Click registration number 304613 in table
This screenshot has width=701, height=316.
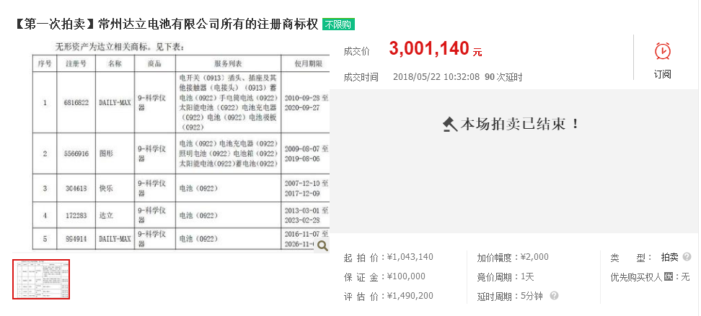click(x=76, y=189)
